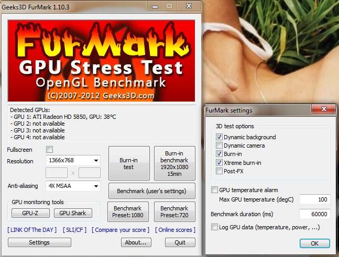Screen dimensions: 339x257
Task: Disable Xtreme burn-in option
Action: click(219, 162)
